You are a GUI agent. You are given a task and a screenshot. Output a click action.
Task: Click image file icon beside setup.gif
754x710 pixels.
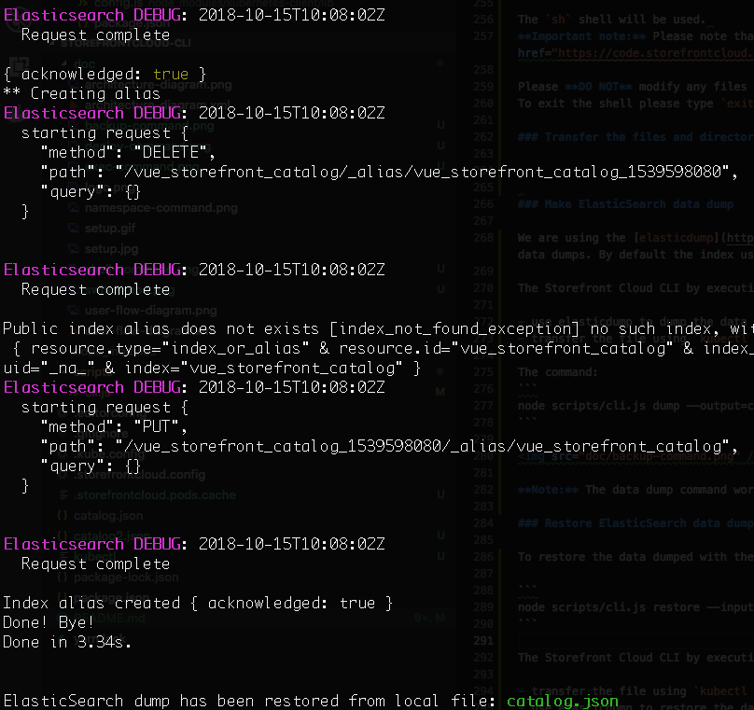tap(74, 229)
